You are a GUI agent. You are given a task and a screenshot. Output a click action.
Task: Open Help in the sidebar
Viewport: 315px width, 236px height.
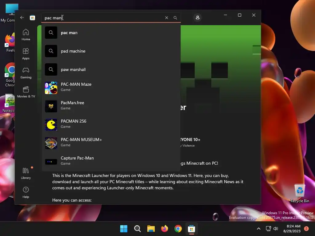26,192
